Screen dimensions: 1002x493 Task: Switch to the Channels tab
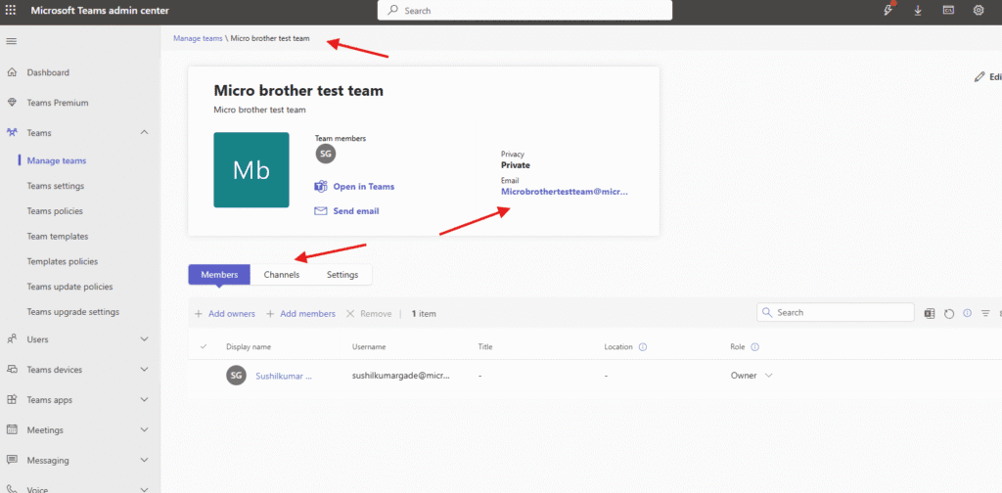click(x=282, y=275)
